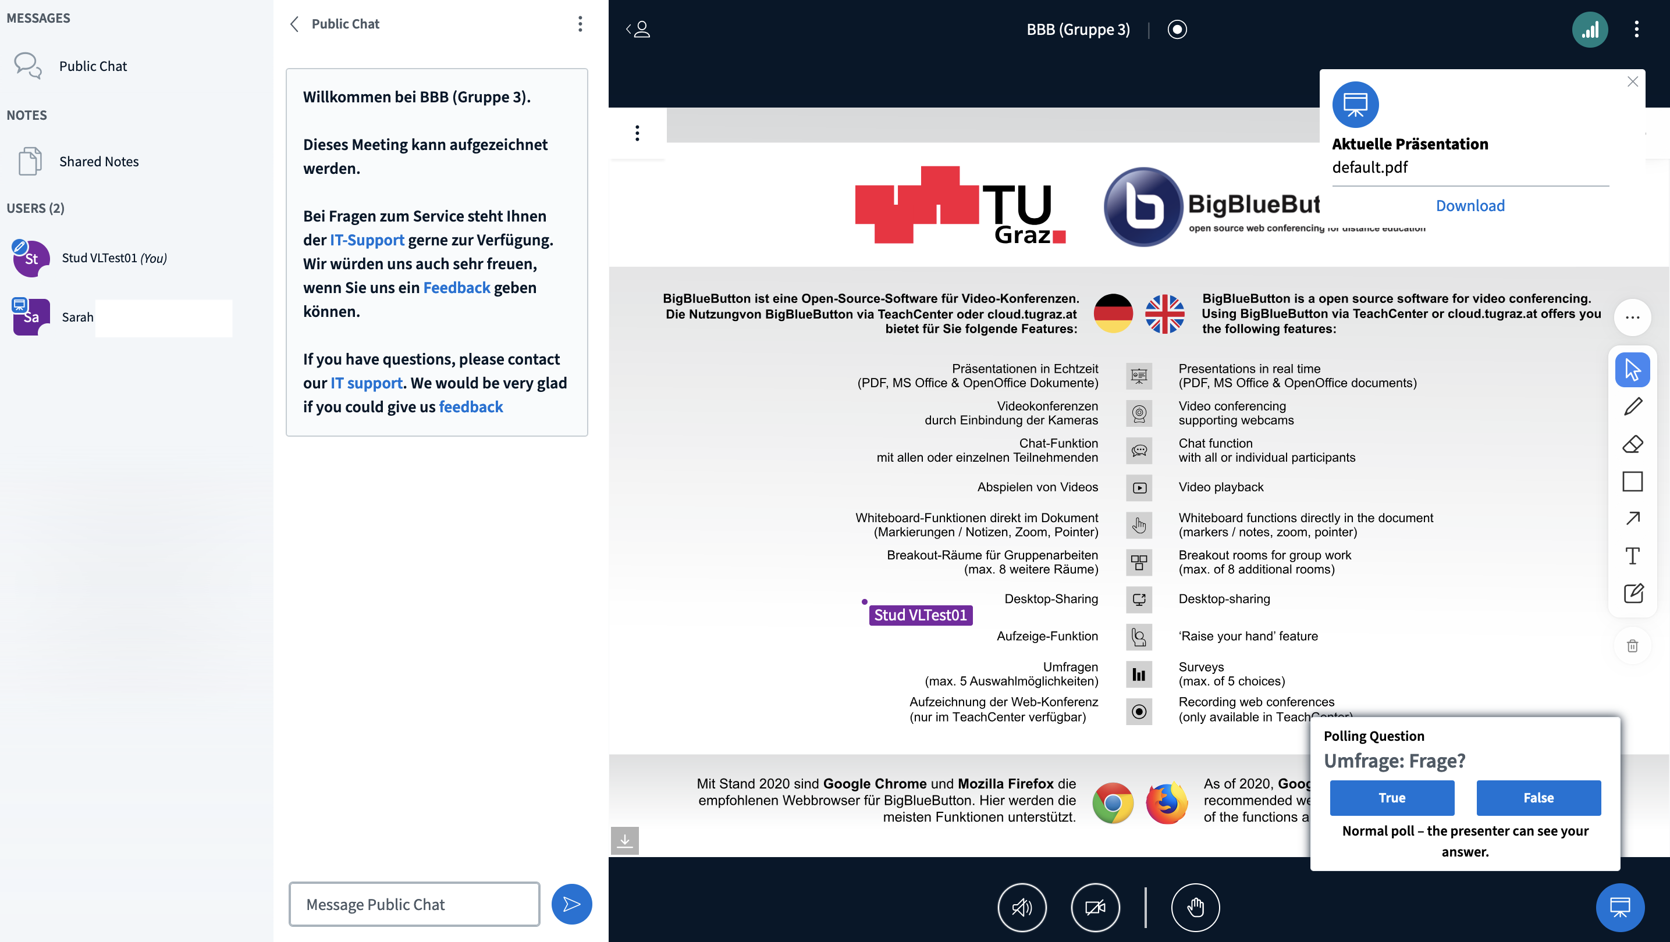Select the rectangle shape tool
Viewport: 1670px width, 942px height.
[x=1635, y=481]
